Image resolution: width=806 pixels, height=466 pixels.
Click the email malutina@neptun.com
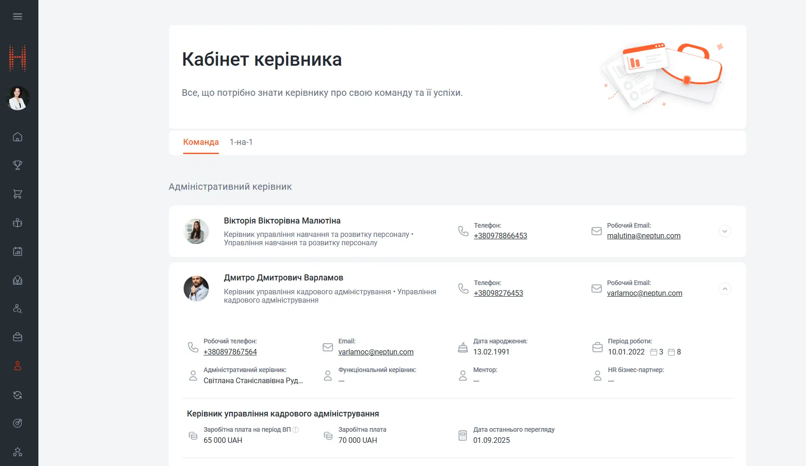pos(644,236)
